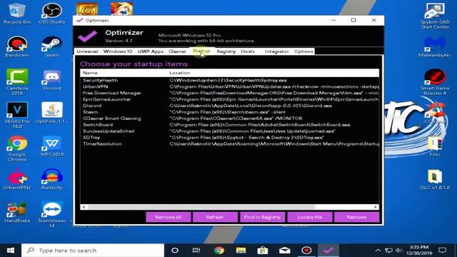Click Cortana circle in taskbar
Image resolution: width=457 pixels, height=257 pixels.
pyautogui.click(x=174, y=251)
